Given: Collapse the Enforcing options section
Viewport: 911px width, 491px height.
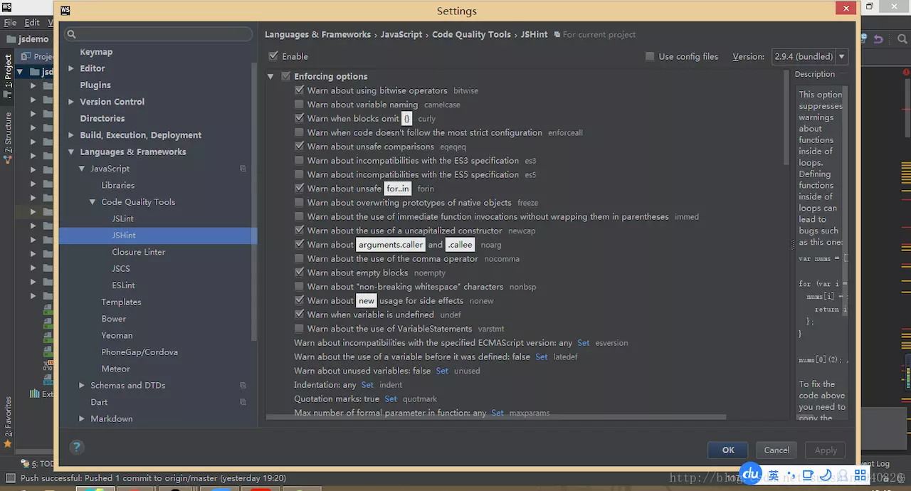Looking at the screenshot, I should coord(271,76).
